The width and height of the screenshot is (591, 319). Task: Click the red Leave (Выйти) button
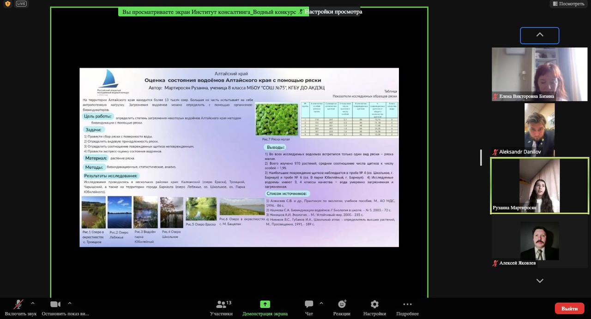pyautogui.click(x=569, y=308)
